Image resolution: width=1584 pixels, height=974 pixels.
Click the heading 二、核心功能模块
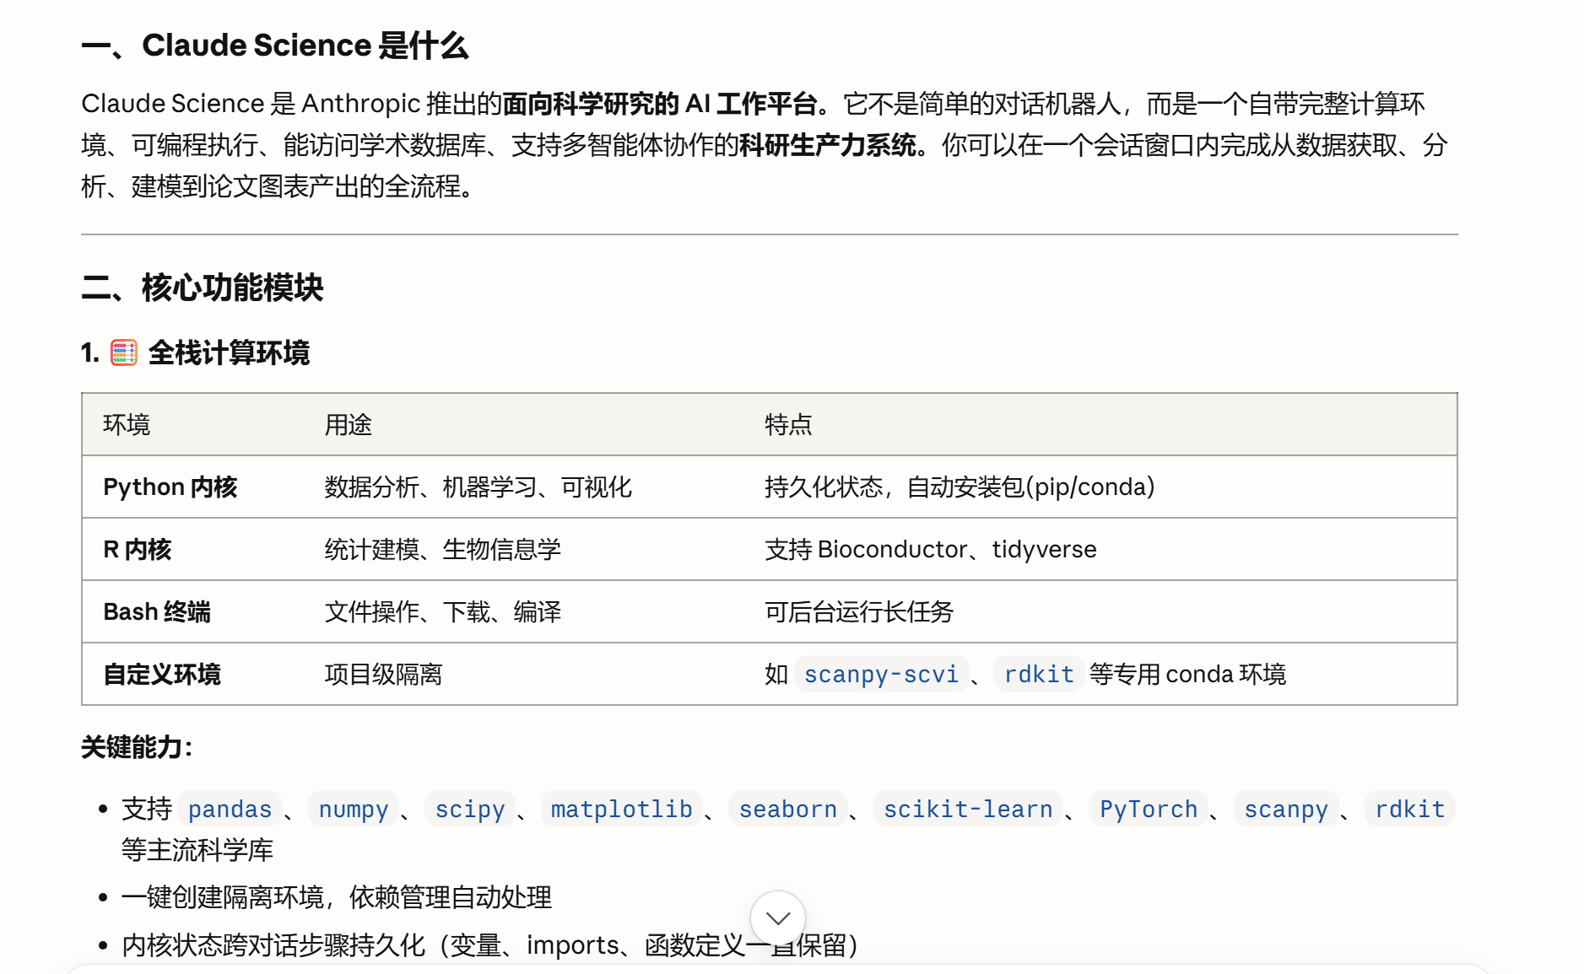pyautogui.click(x=203, y=288)
